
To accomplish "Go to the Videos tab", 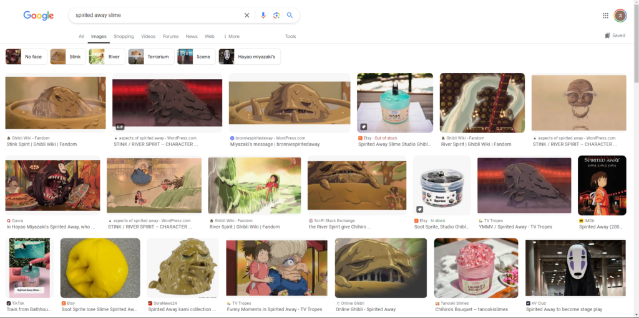I will tap(149, 36).
